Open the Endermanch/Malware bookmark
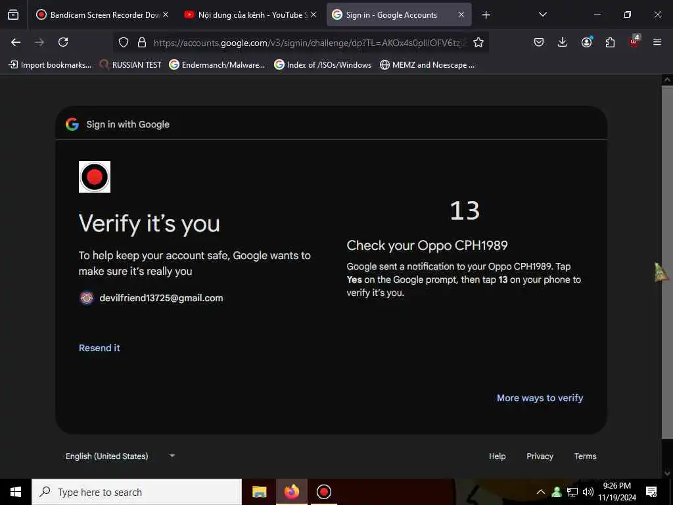Image resolution: width=673 pixels, height=505 pixels. click(217, 65)
